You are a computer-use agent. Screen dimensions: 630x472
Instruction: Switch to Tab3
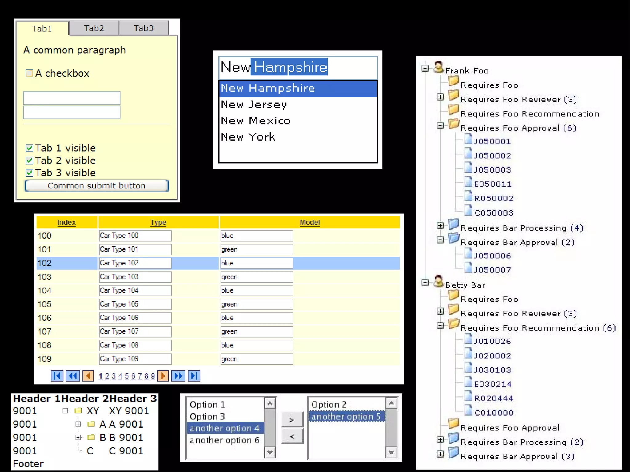pos(143,28)
